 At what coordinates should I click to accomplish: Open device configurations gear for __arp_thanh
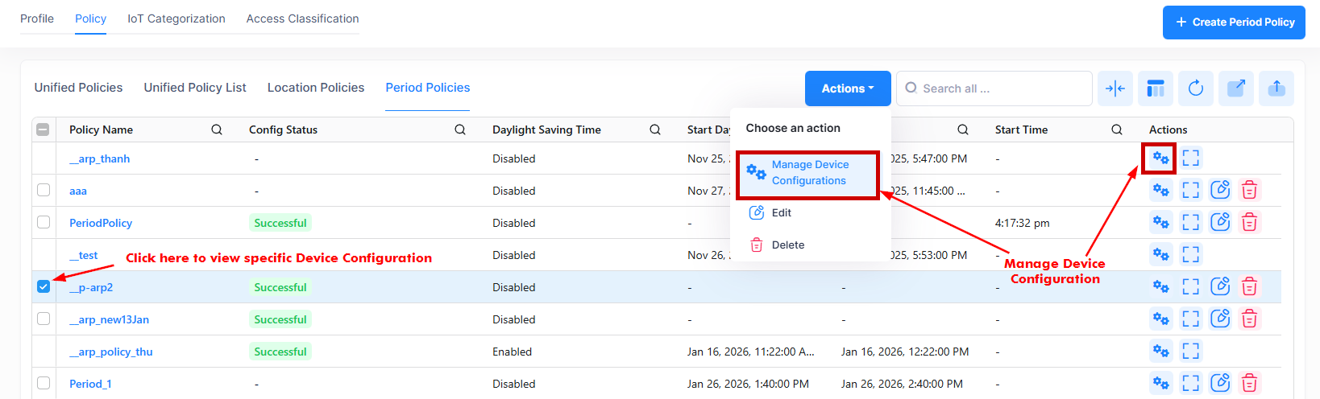1160,158
